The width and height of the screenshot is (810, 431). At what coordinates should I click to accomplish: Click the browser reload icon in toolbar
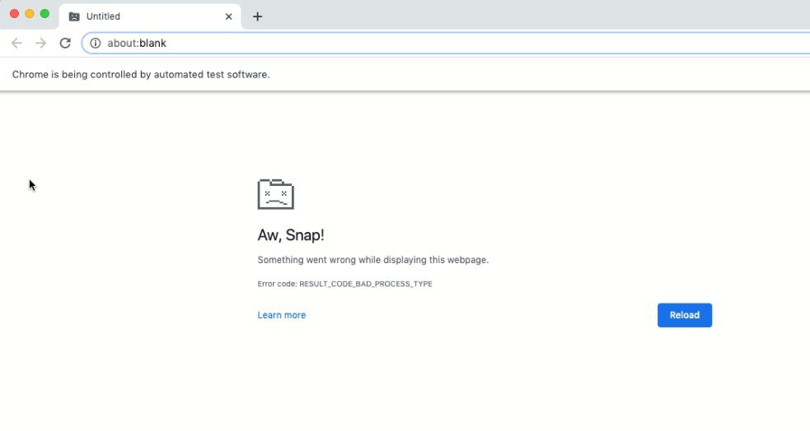pos(65,44)
